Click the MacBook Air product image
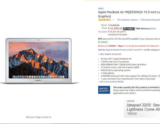This screenshot has height=124, width=160. pyautogui.click(x=39, y=61)
